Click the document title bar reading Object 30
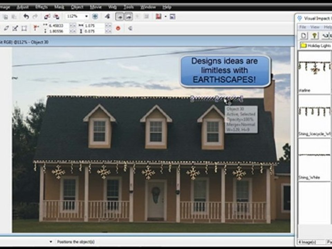This screenshot has height=249, width=332. [147, 42]
